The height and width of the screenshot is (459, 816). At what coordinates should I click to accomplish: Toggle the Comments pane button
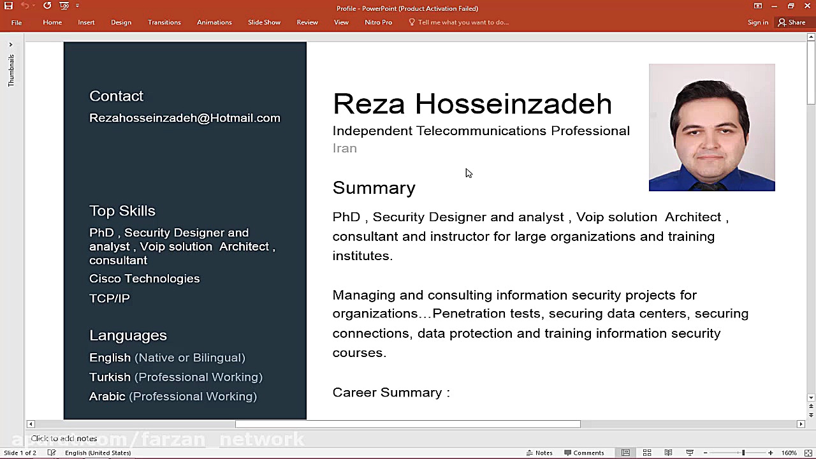click(584, 453)
